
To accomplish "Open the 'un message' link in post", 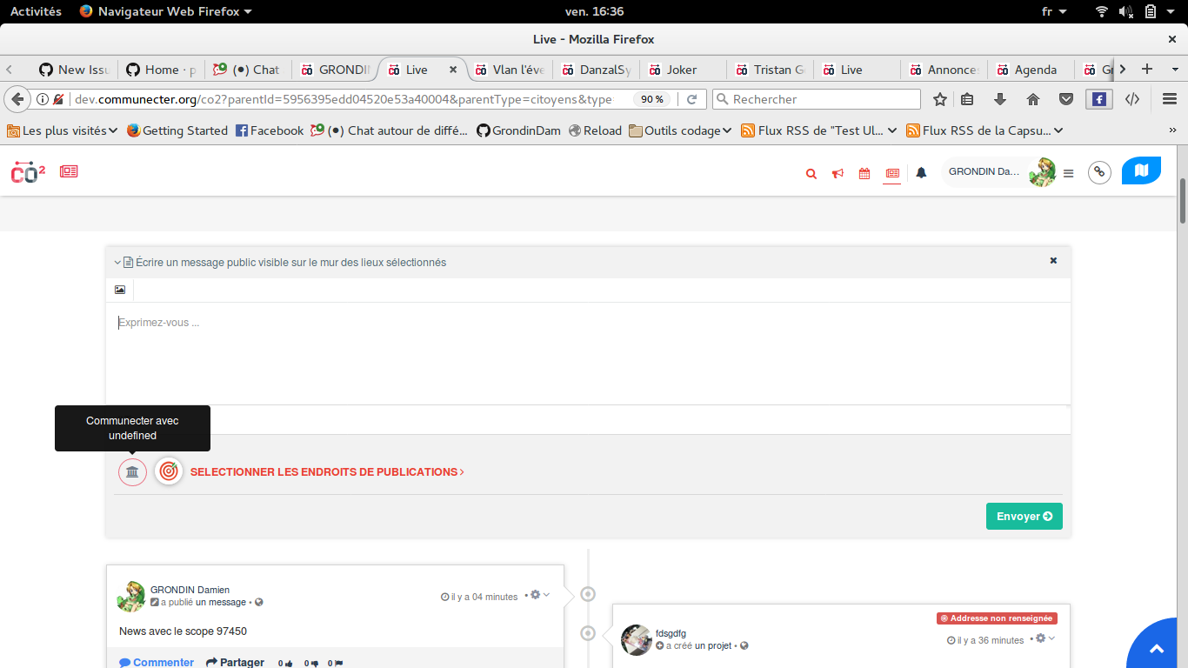I will (221, 602).
